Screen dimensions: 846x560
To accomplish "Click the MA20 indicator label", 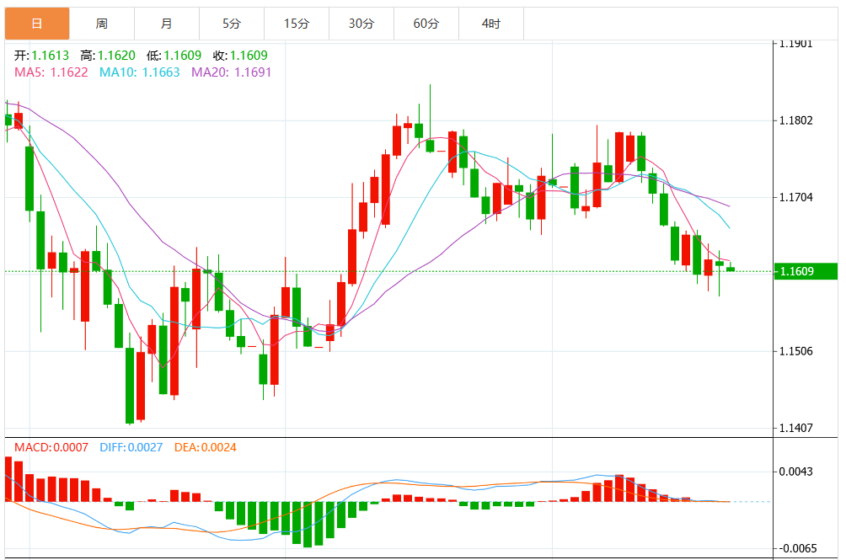I will [x=232, y=72].
